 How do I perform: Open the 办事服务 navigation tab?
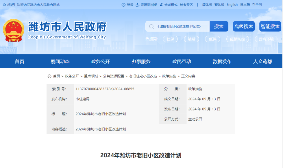tap(141, 61)
